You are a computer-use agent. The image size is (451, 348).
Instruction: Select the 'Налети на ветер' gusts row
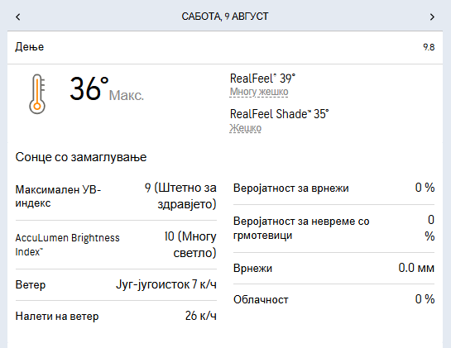click(116, 316)
